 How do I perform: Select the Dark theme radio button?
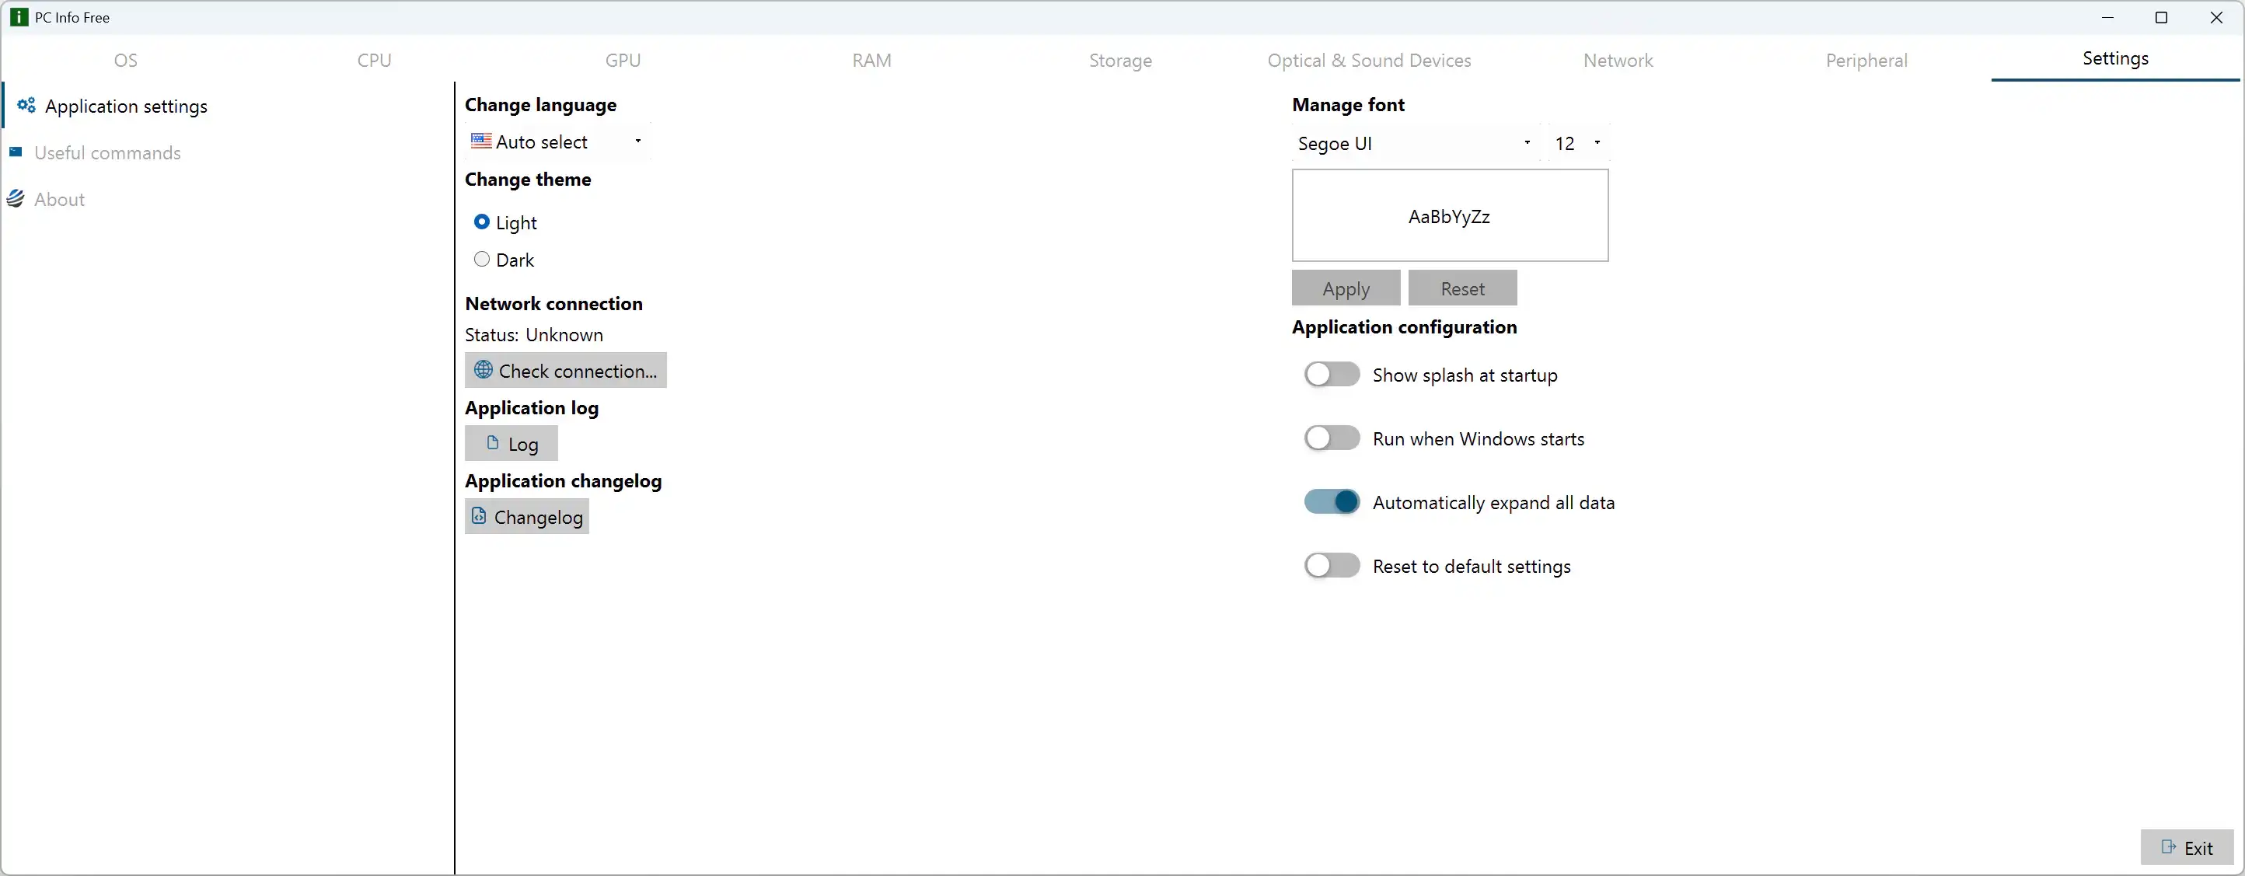click(x=482, y=259)
